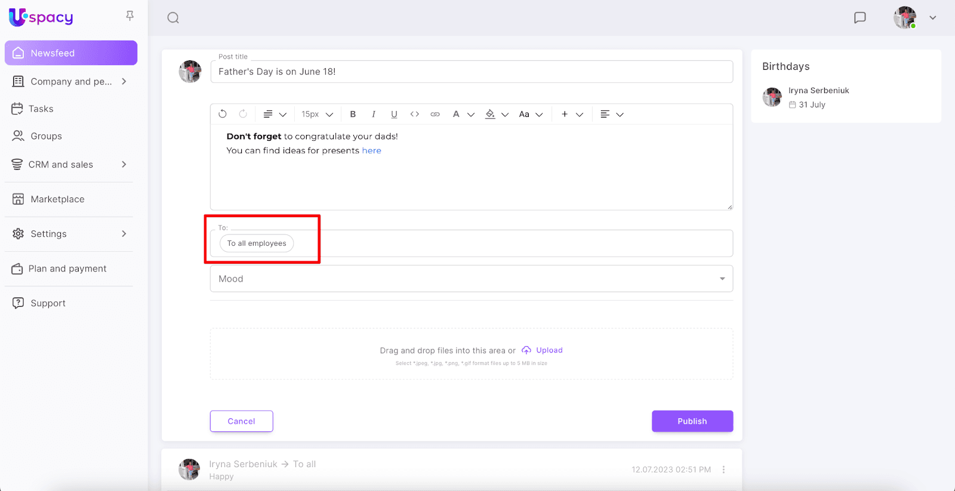Click the Post title input field
Screen dimensions: 955x491
(x=471, y=72)
